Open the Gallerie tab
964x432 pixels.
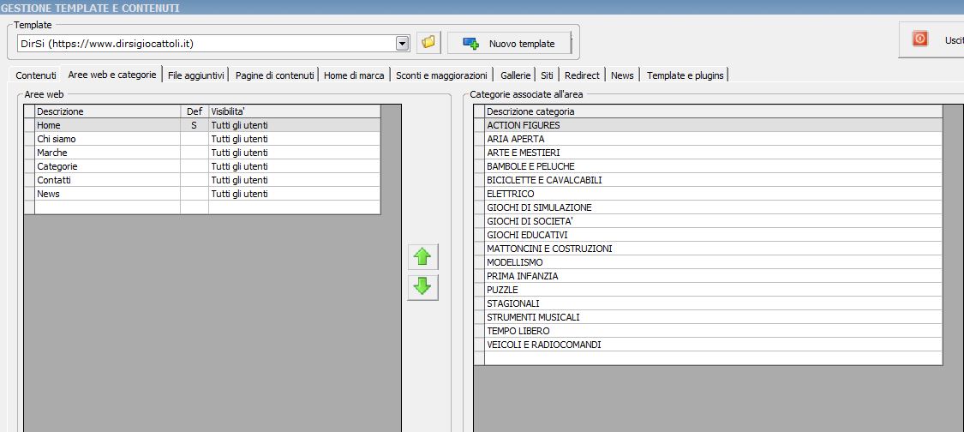(515, 75)
